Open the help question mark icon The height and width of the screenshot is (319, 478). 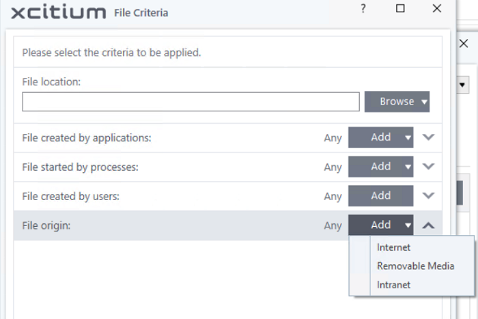pos(363,9)
